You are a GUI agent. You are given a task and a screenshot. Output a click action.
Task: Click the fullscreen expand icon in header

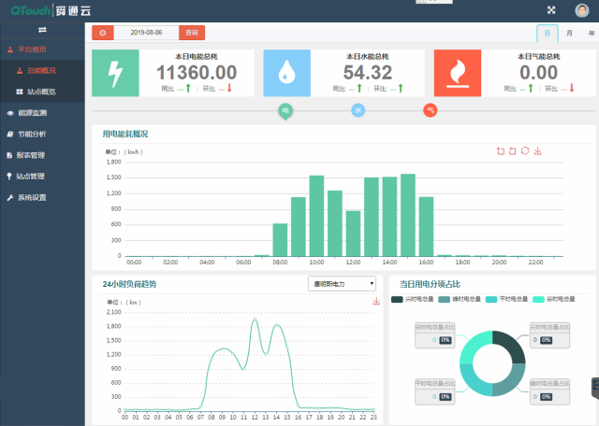pyautogui.click(x=550, y=9)
